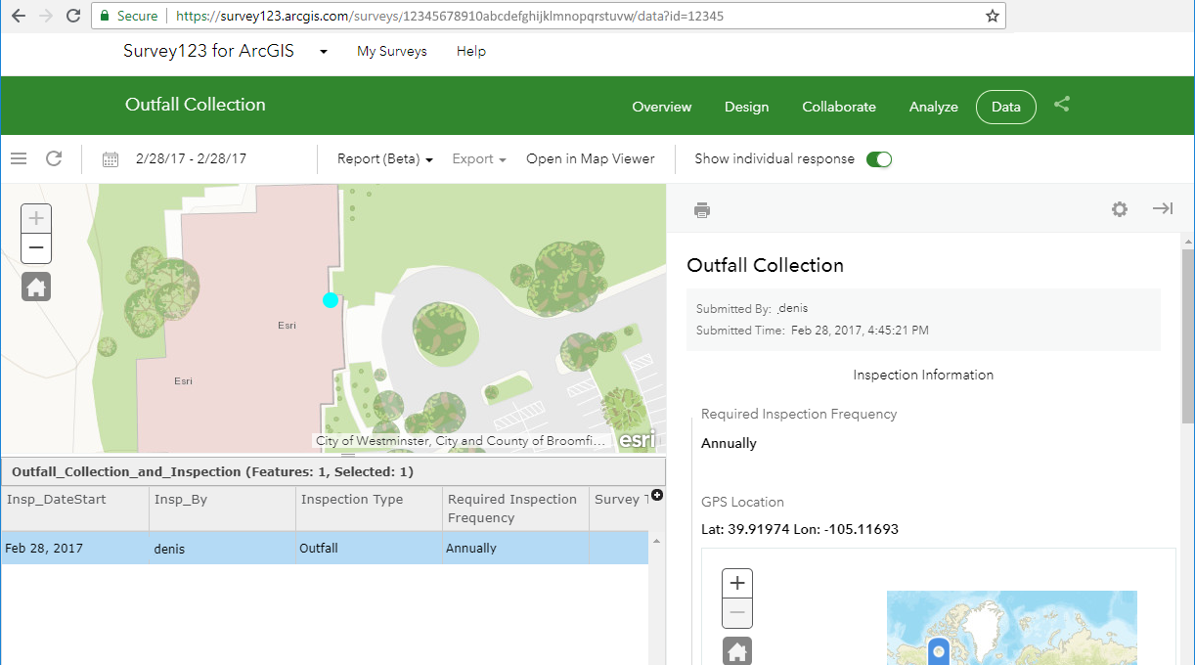This screenshot has height=665, width=1195.
Task: Sort by Insp_By column header
Action: tap(222, 509)
